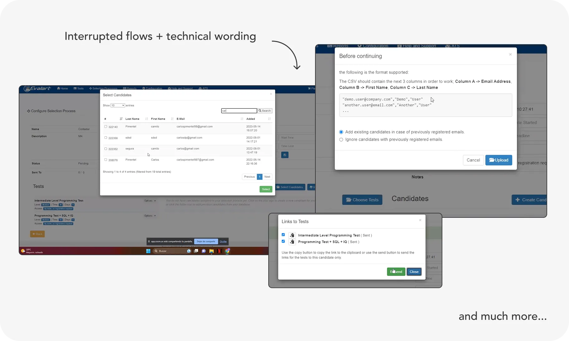569x341 pixels.
Task: Open the Configuration menu in left window
Action: click(152, 88)
